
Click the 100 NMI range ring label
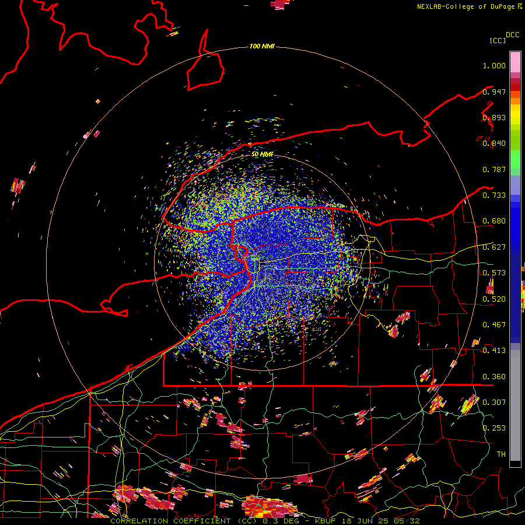point(262,46)
